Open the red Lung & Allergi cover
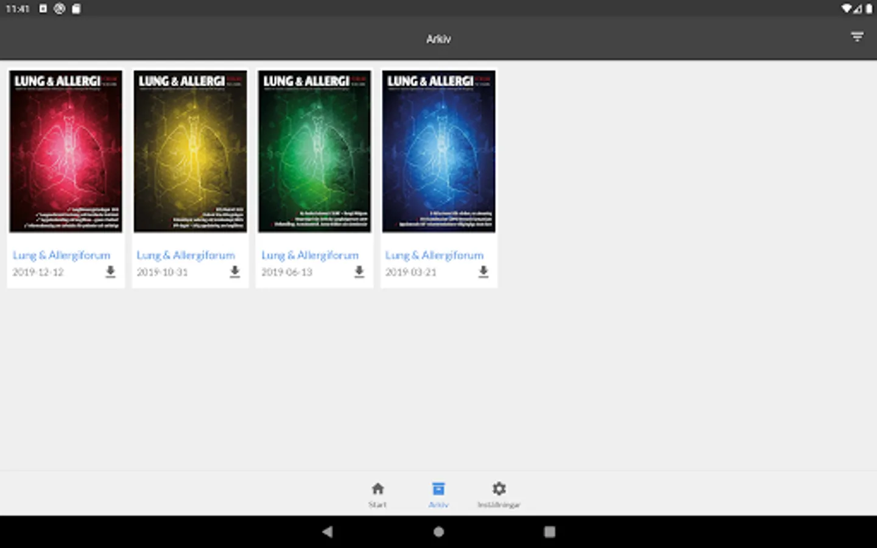This screenshot has height=548, width=877. (x=66, y=151)
